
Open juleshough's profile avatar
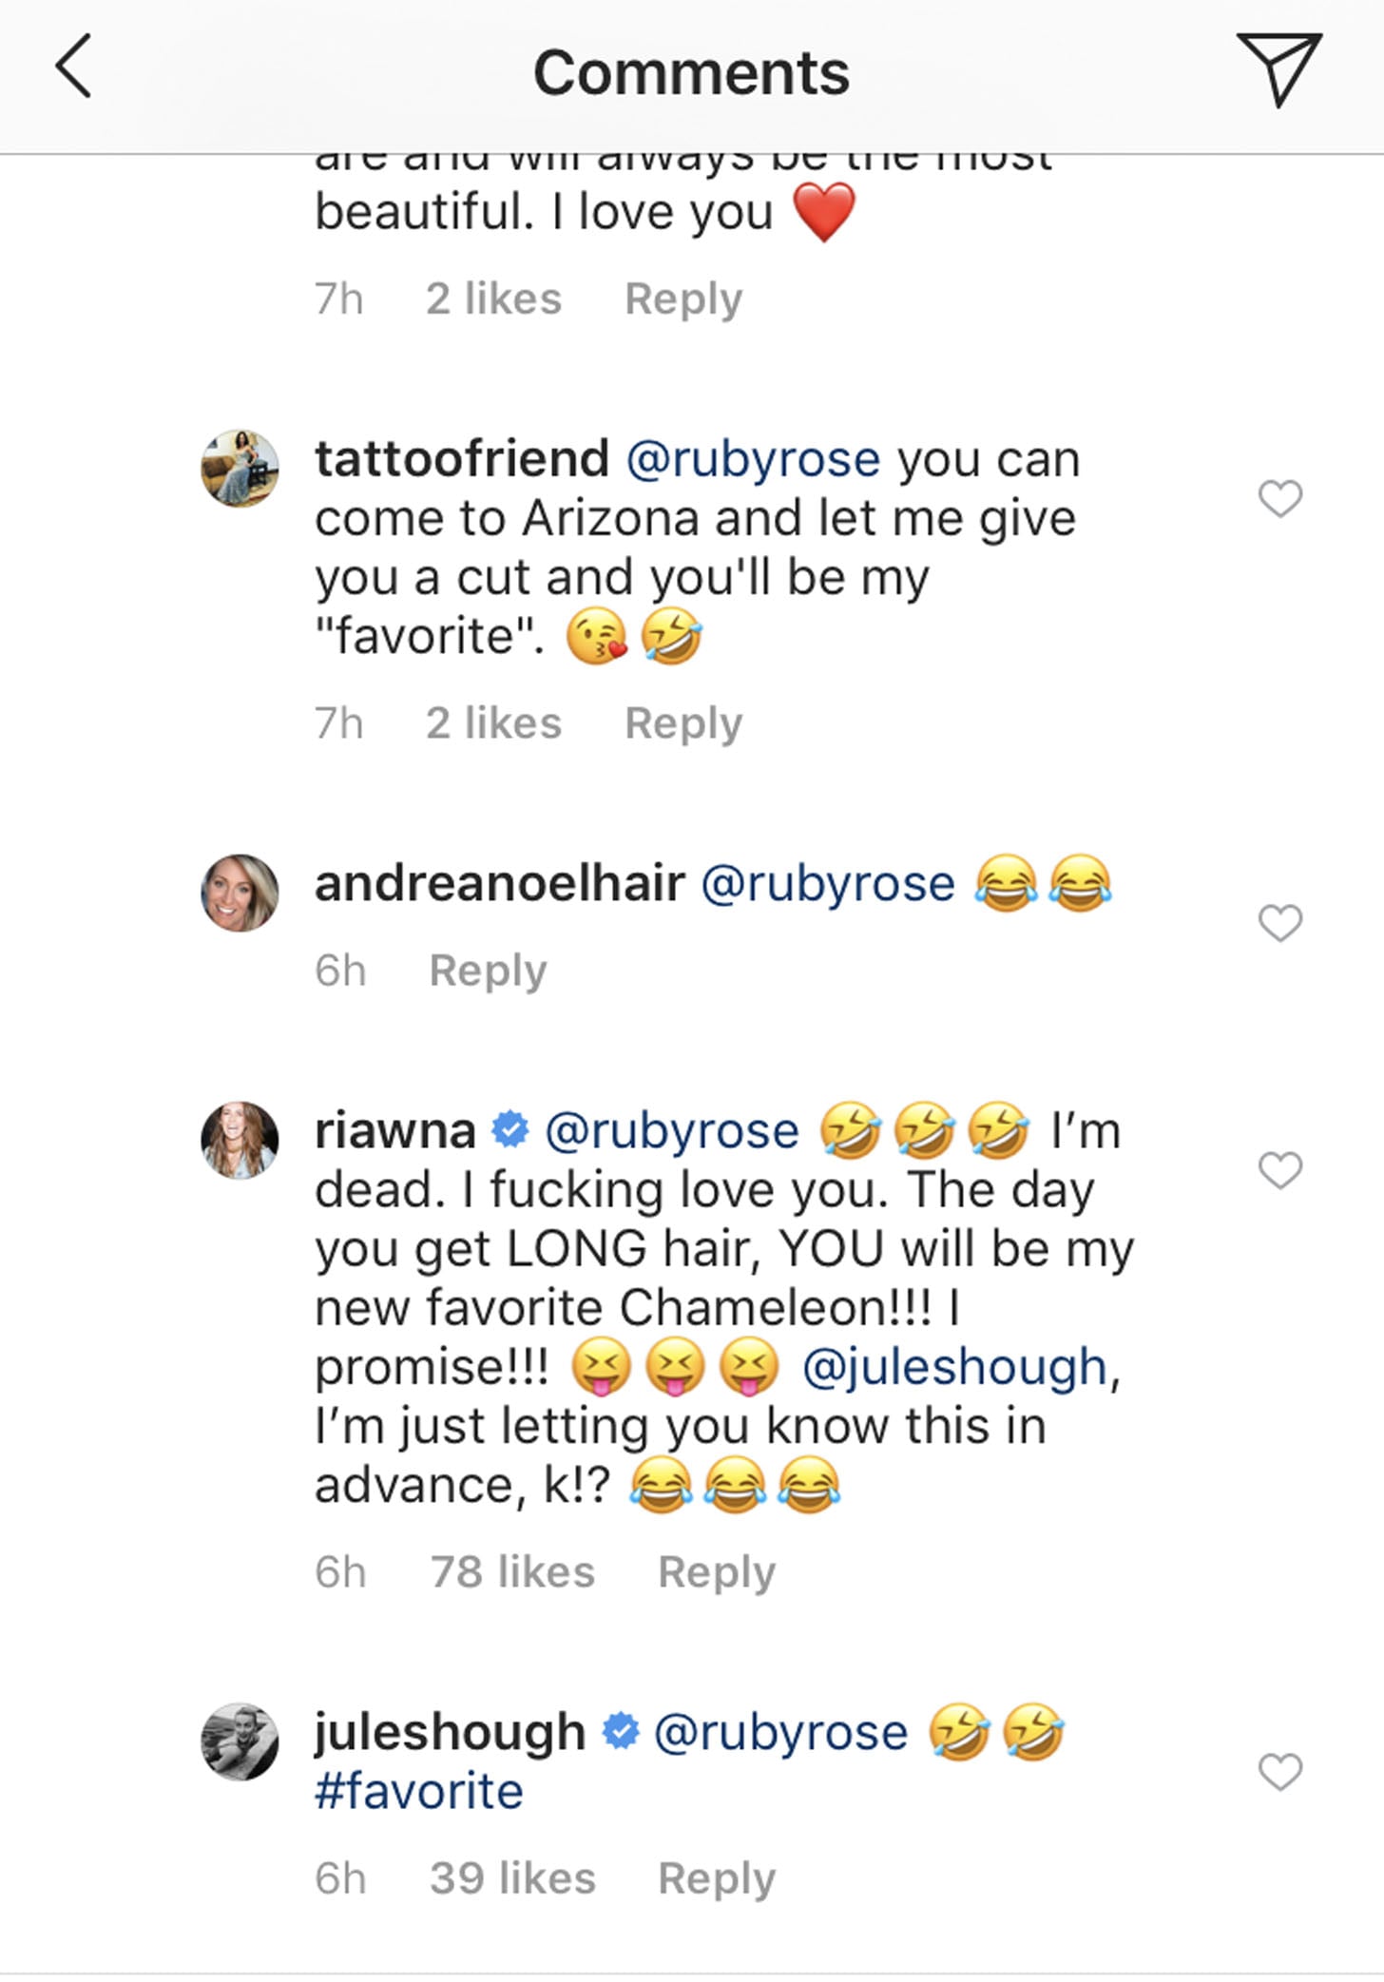point(240,1741)
